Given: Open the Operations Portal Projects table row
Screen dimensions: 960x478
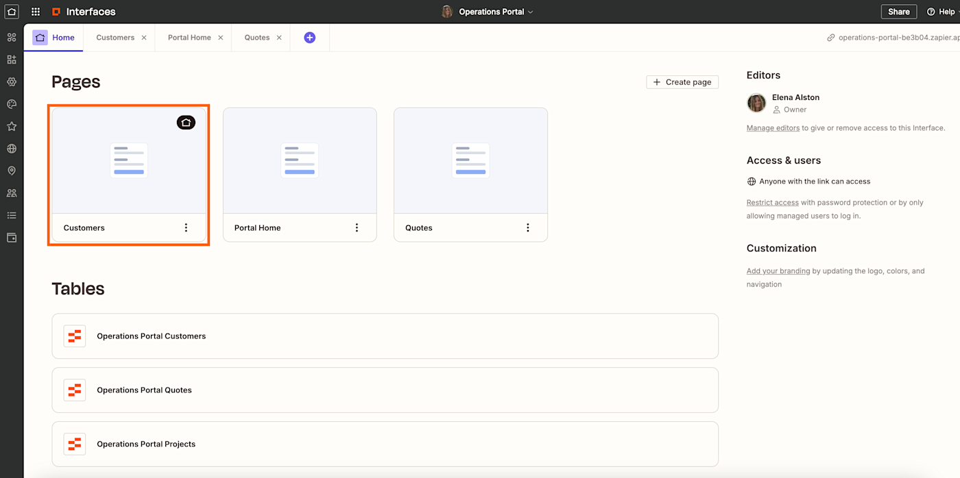Looking at the screenshot, I should [x=385, y=444].
